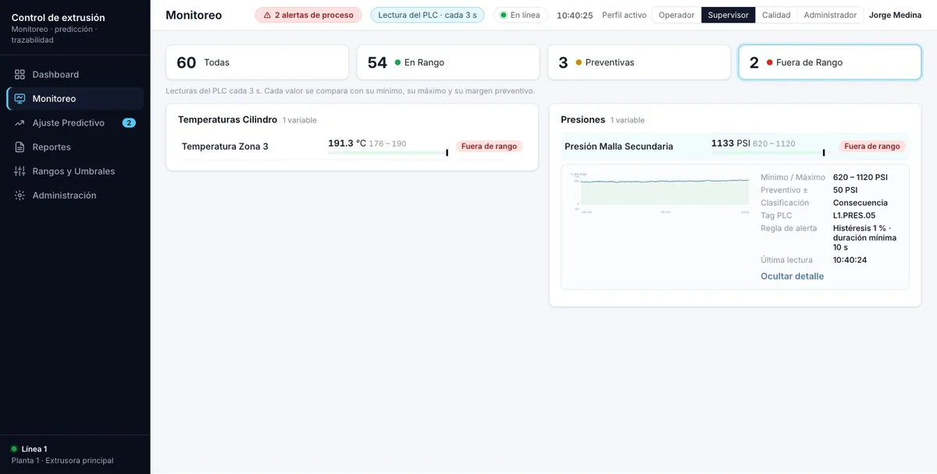The image size is (937, 474).
Task: Click the Ajuste Predictivo count badge 2
Action: tap(129, 123)
